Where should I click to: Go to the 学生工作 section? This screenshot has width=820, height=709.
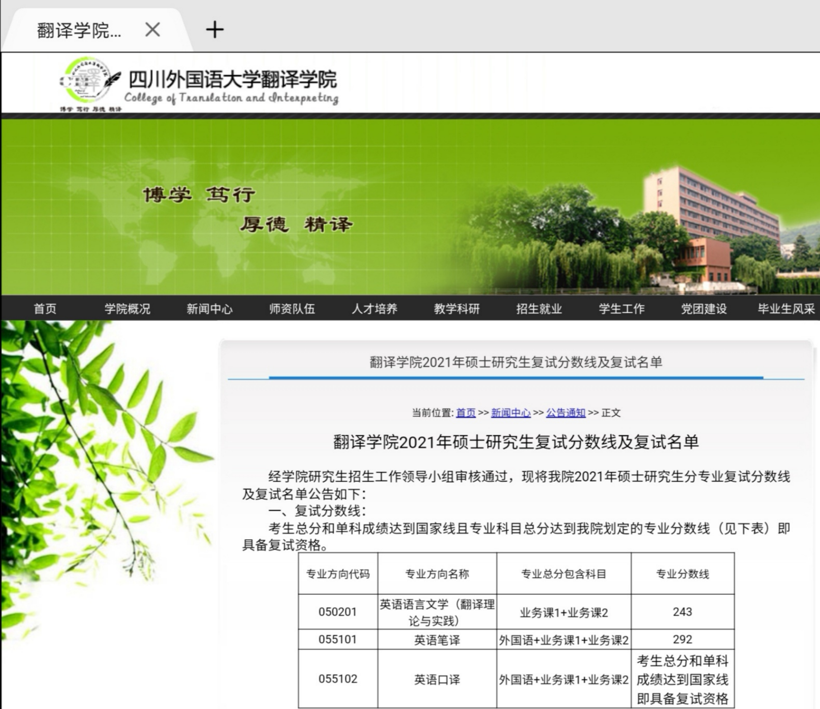coord(621,309)
